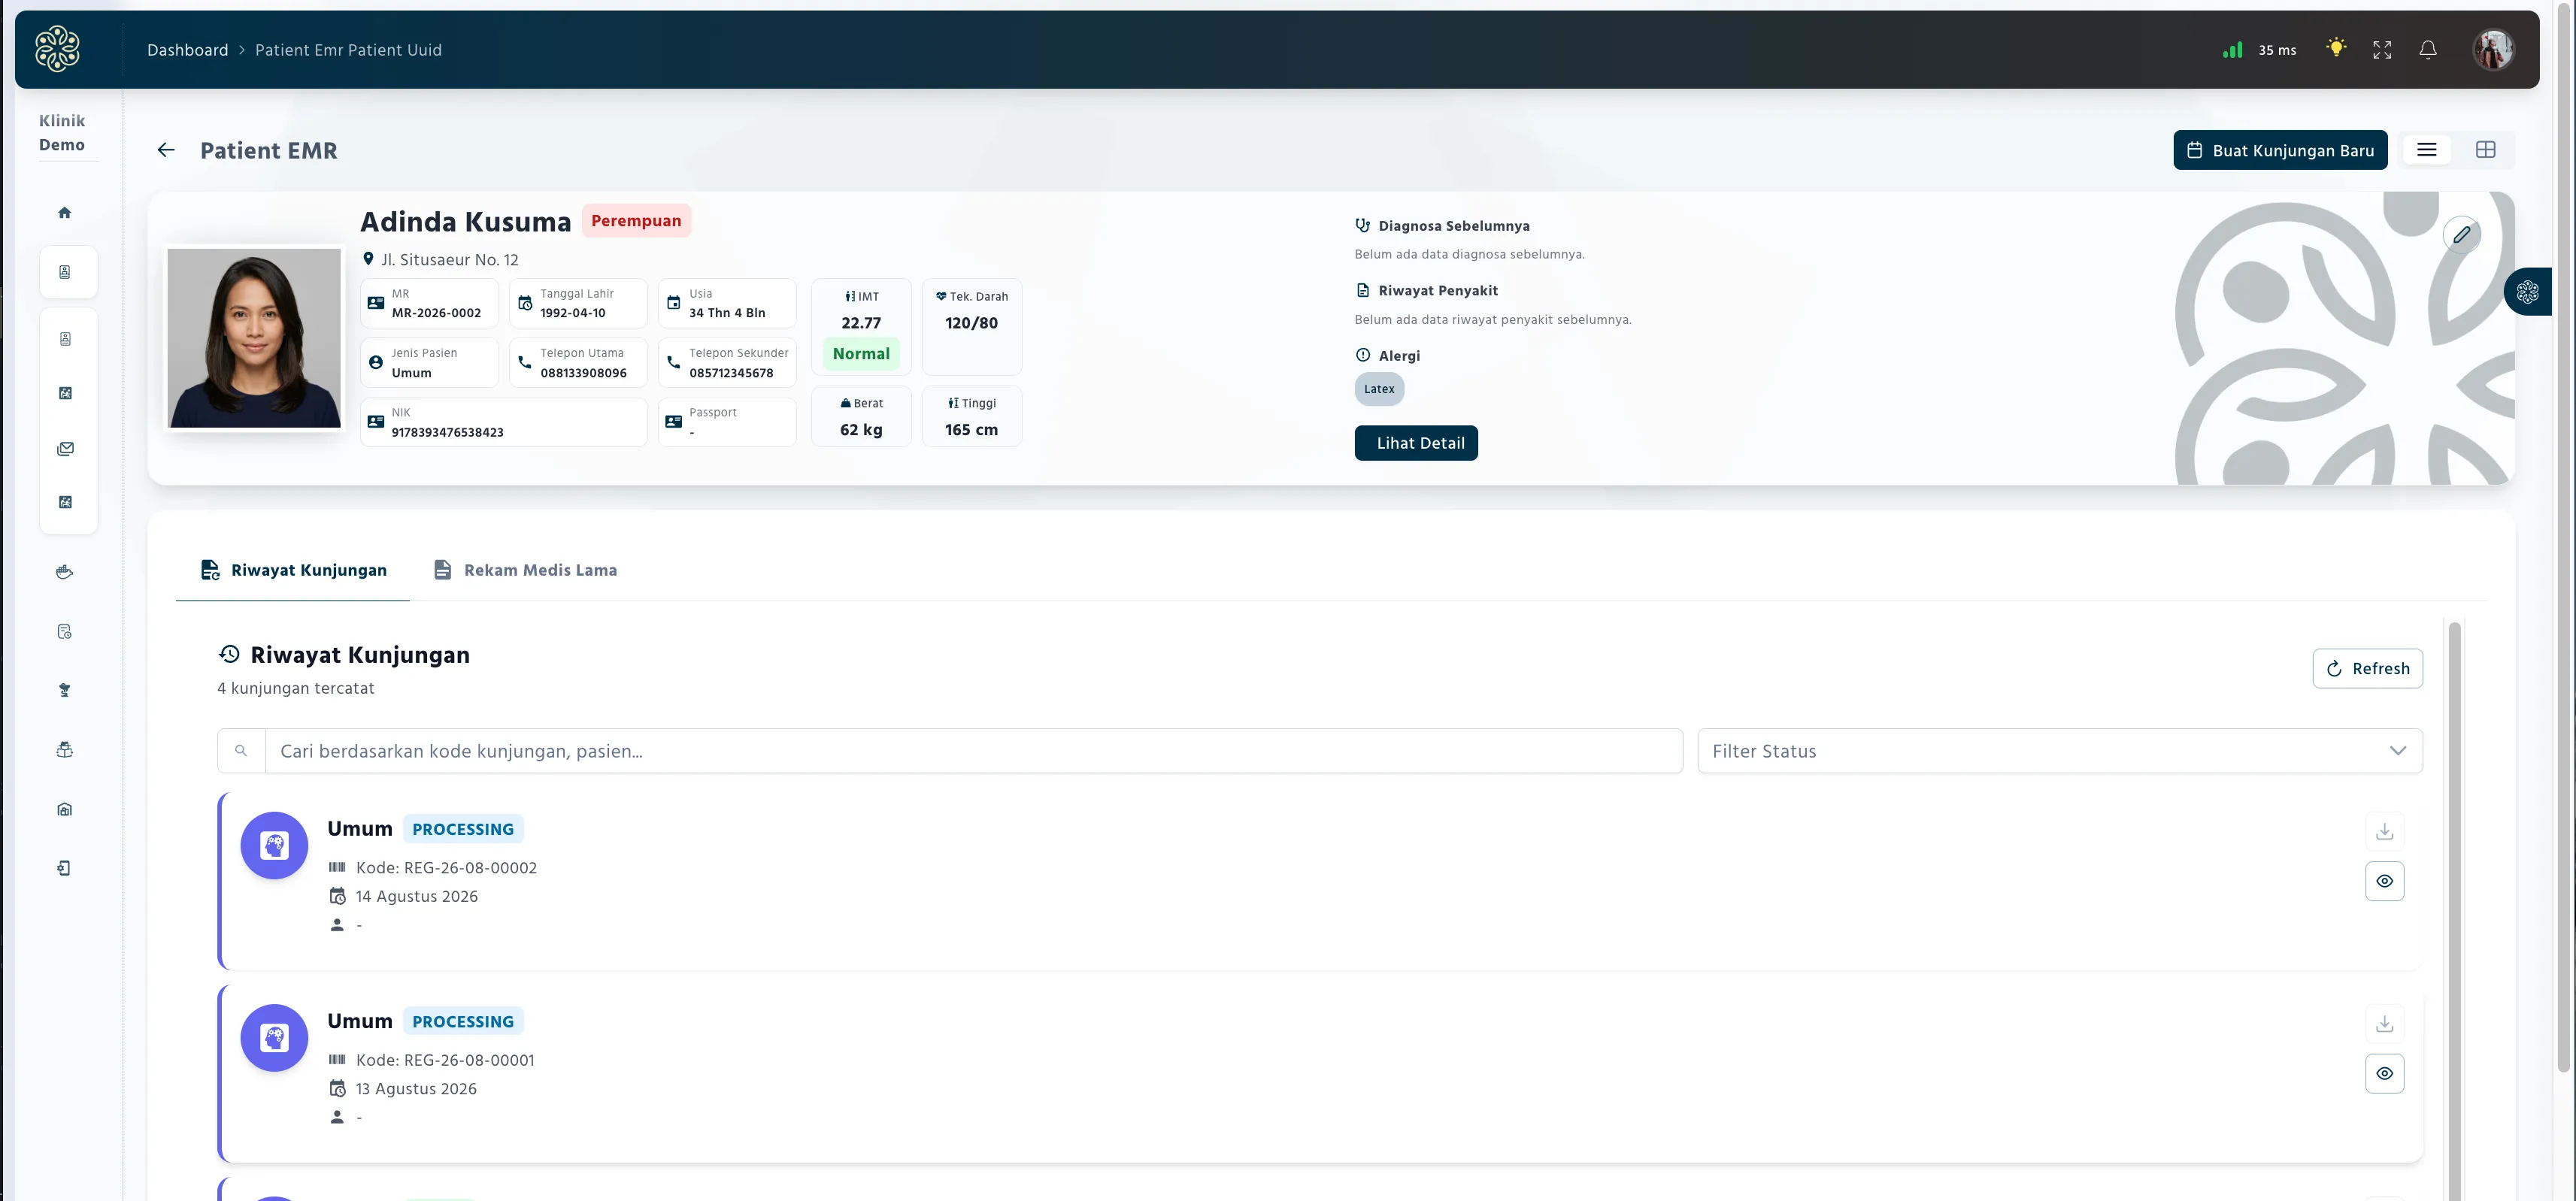Toggle fullscreen mode
The image size is (2576, 1201).
pos(2382,50)
